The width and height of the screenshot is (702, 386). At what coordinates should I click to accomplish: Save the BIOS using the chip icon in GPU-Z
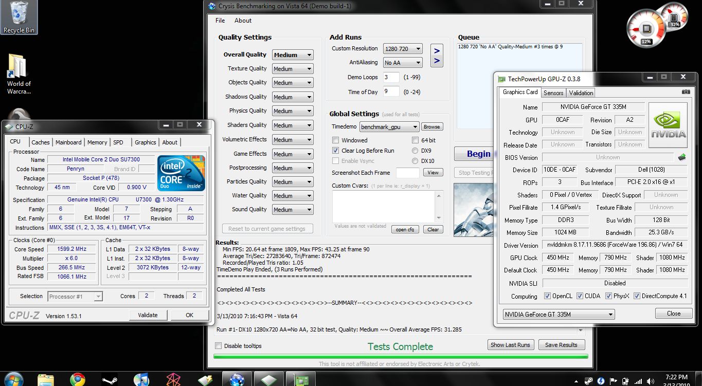click(682, 157)
